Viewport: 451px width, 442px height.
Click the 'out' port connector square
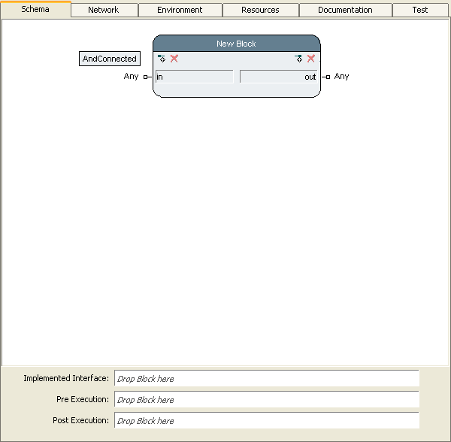click(328, 77)
